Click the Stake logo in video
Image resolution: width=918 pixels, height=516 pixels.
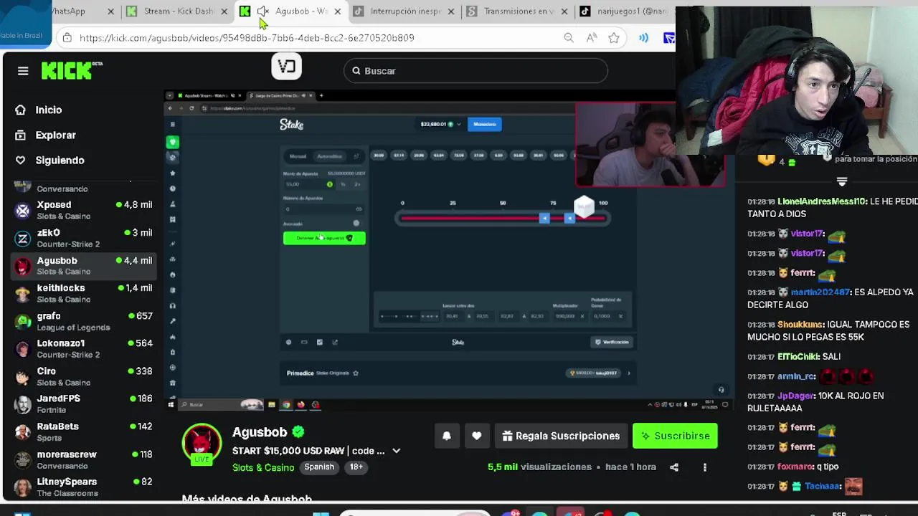pos(291,125)
